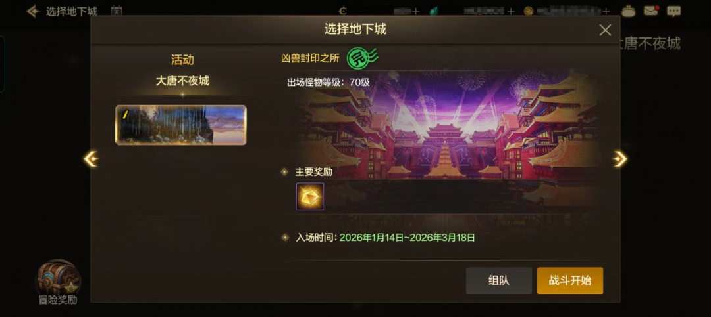Go back using the top-left arrow

33,11
